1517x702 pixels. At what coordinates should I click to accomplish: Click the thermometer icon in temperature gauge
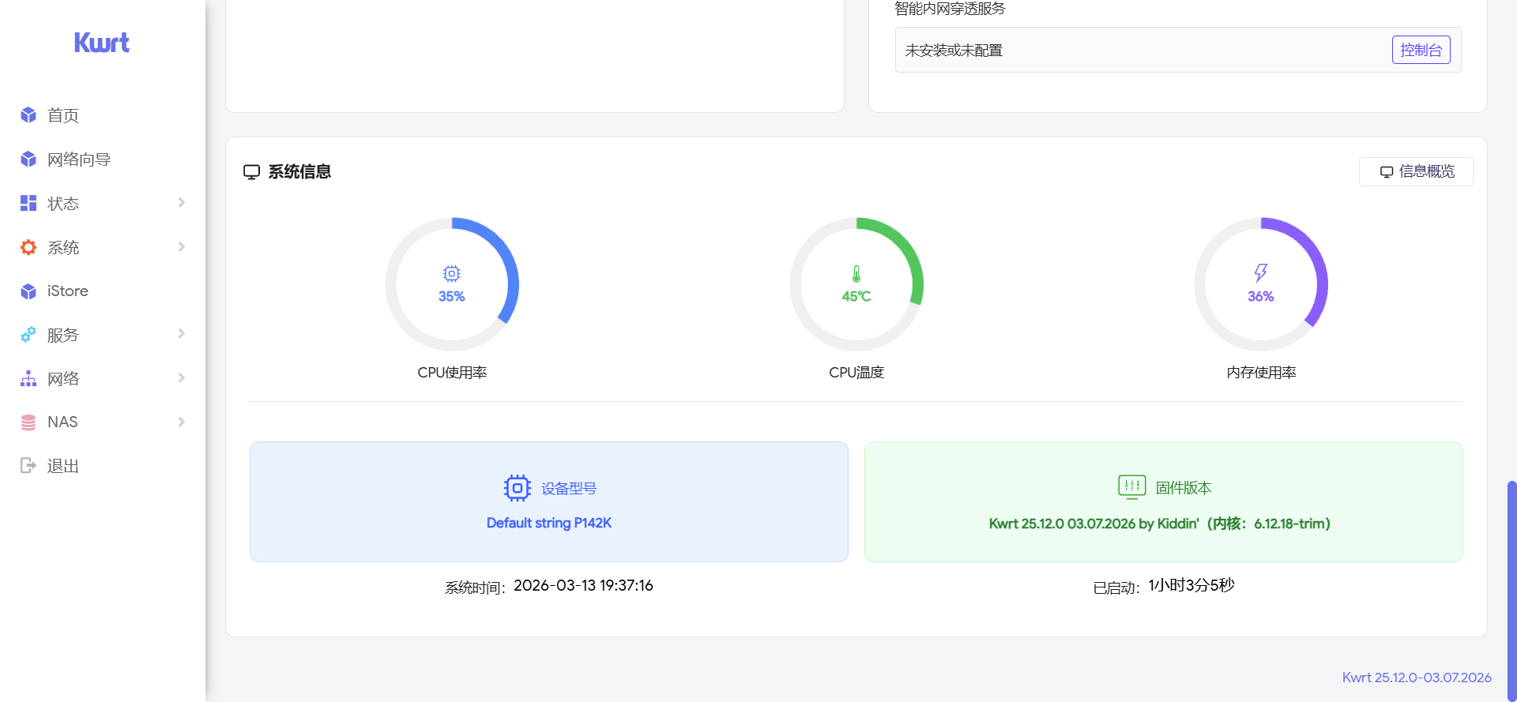[856, 274]
